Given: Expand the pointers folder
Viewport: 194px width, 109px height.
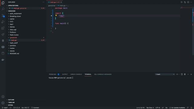Looking at the screenshot, I should [x=13, y=46].
